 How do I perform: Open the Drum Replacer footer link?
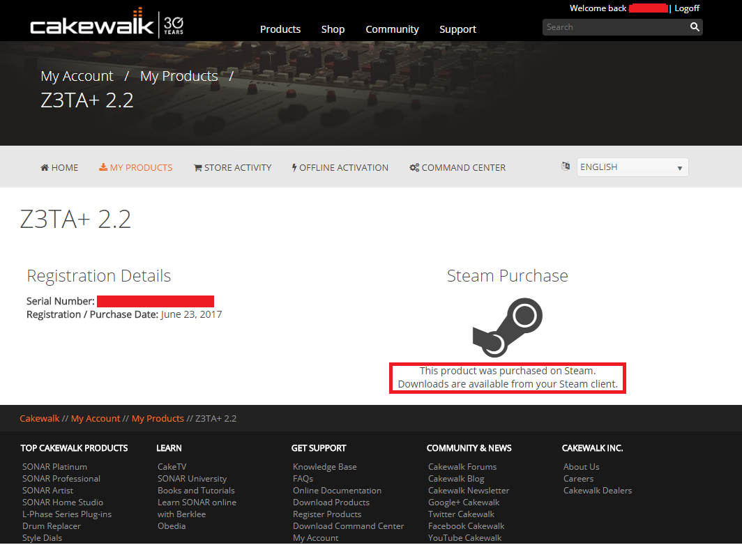pos(51,525)
